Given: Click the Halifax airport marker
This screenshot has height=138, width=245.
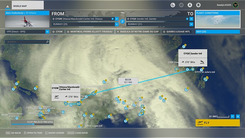Looking at the screenshot, I should click(x=142, y=111).
